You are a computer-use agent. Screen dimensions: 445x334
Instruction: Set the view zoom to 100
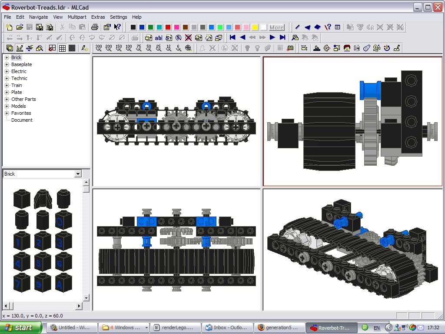pyautogui.click(x=129, y=48)
